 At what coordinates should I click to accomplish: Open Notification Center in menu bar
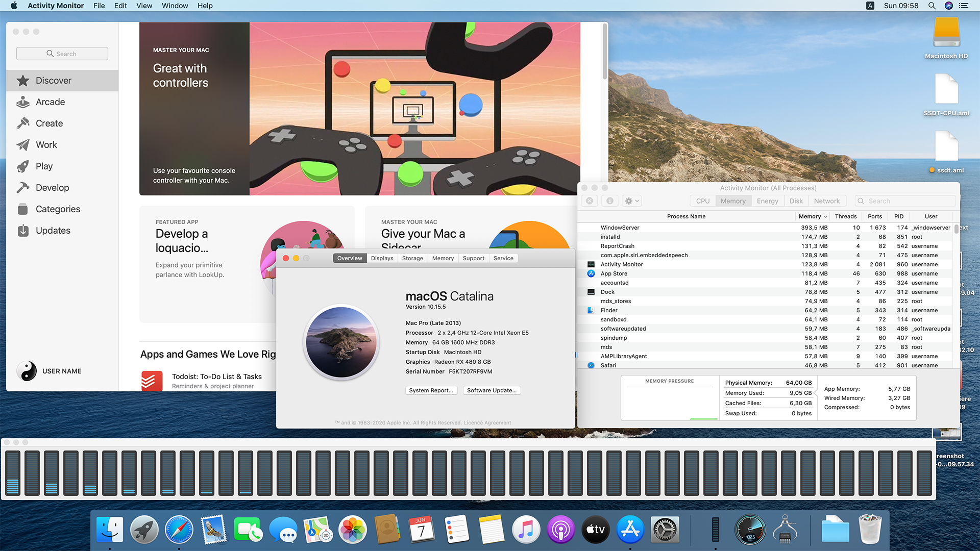[x=964, y=6]
